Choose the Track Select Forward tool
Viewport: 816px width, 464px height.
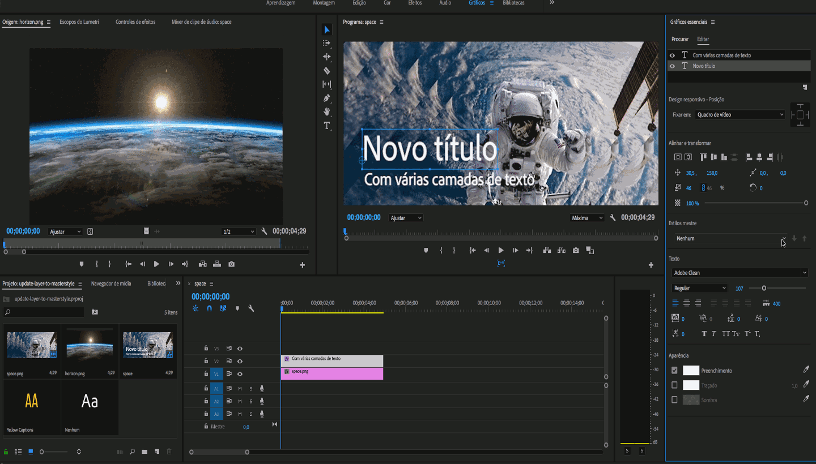(327, 43)
